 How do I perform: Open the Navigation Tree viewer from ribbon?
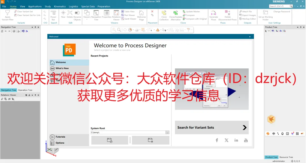tap(96, 15)
